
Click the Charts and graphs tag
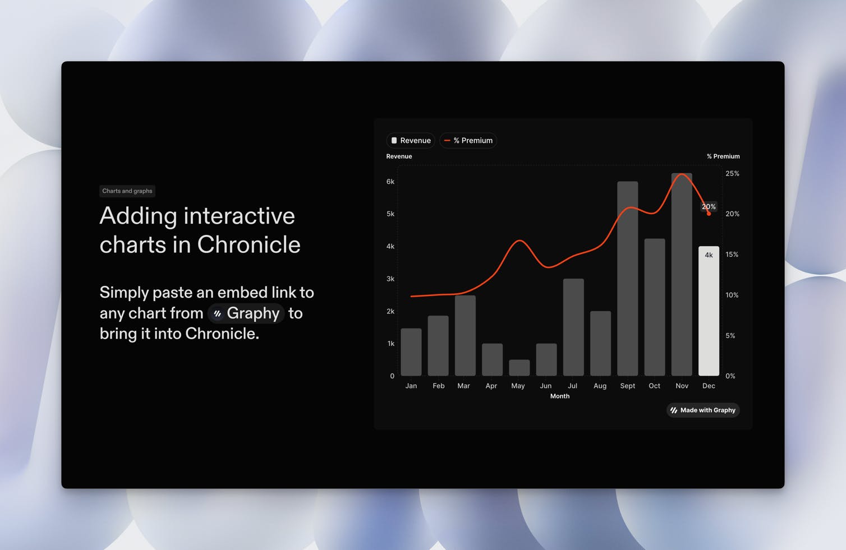pos(127,191)
